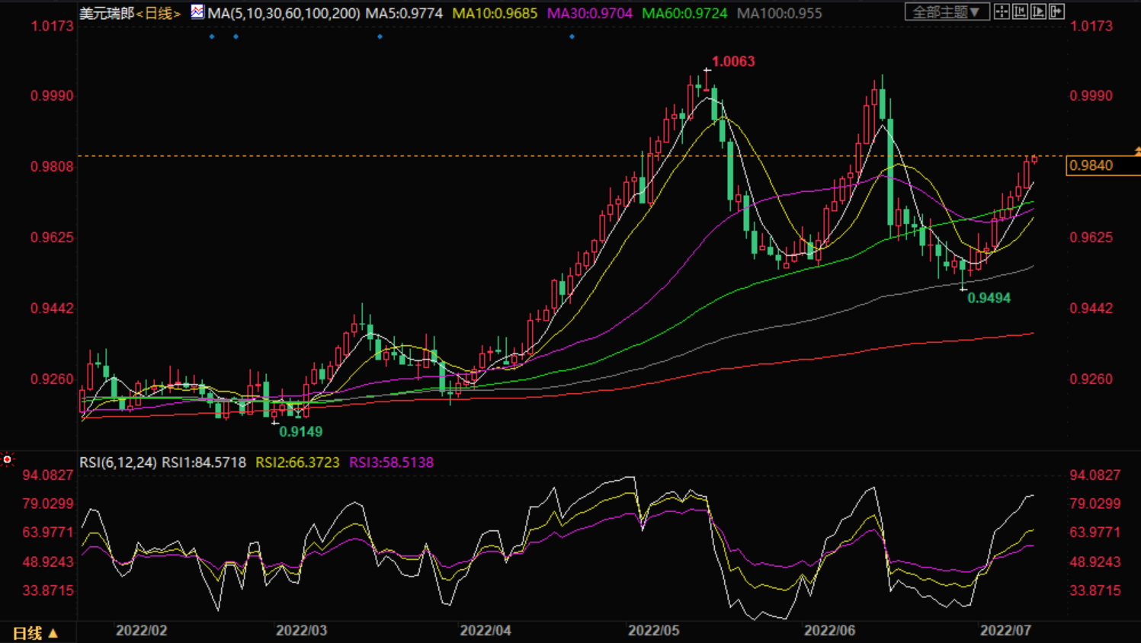Image resolution: width=1141 pixels, height=643 pixels.
Task: Open the 全部主题 theme dropdown
Action: coord(946,12)
